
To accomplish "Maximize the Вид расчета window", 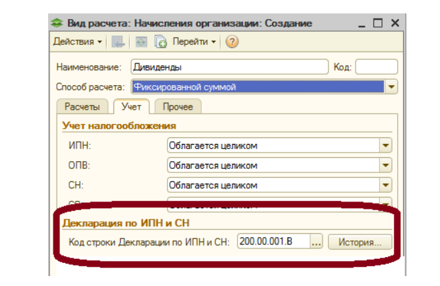I will coord(378,23).
